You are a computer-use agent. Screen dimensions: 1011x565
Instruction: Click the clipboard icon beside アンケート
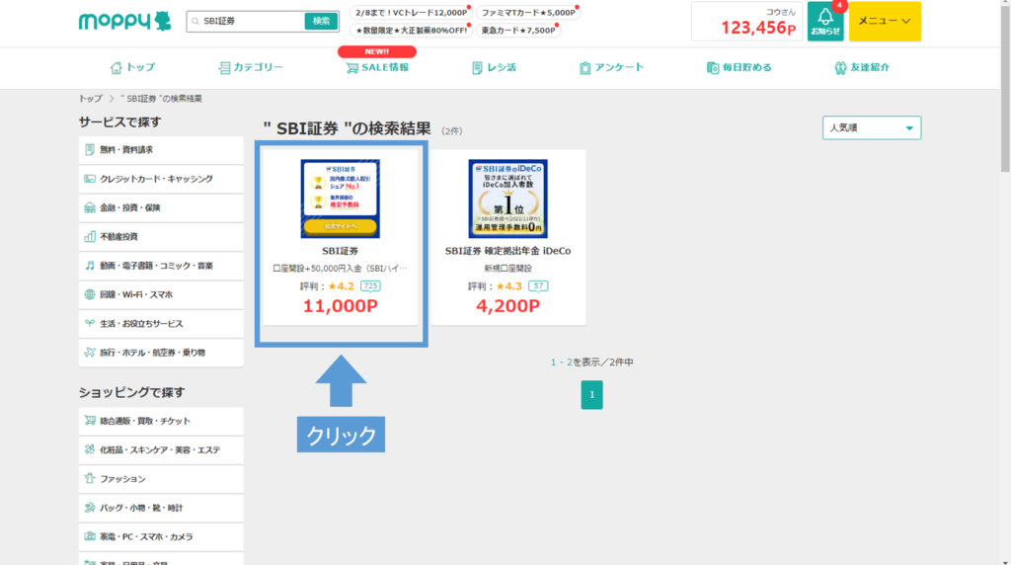(x=584, y=68)
